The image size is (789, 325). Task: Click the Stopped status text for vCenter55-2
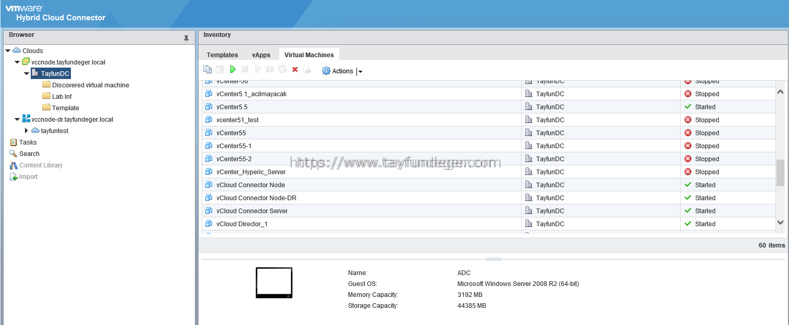(x=707, y=159)
